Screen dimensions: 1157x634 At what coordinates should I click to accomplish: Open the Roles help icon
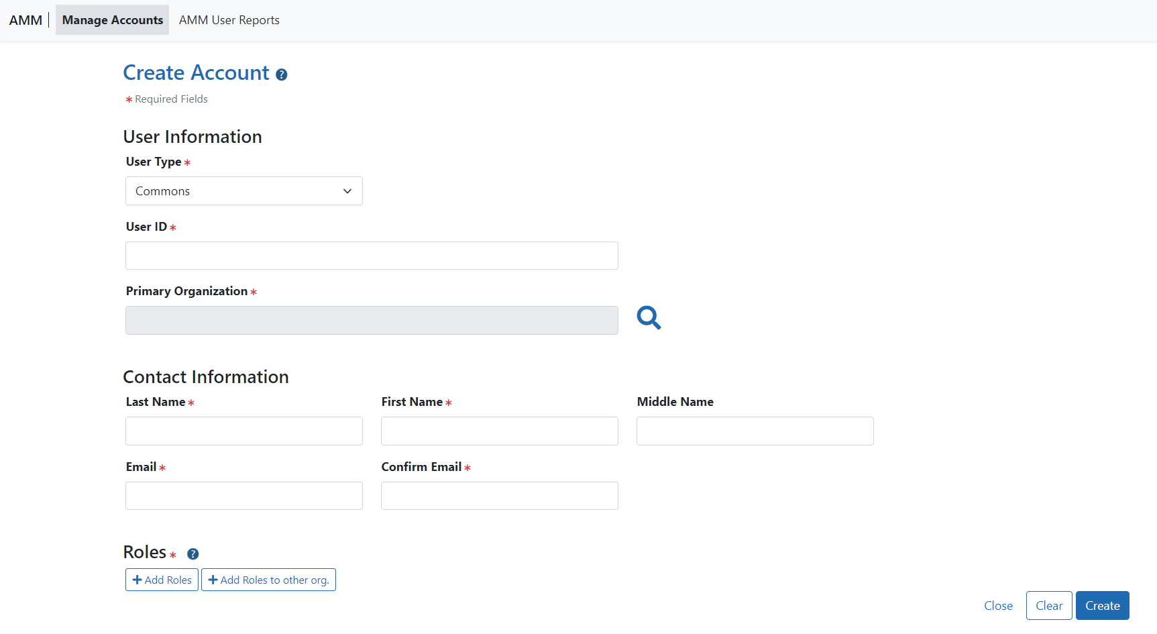(192, 554)
